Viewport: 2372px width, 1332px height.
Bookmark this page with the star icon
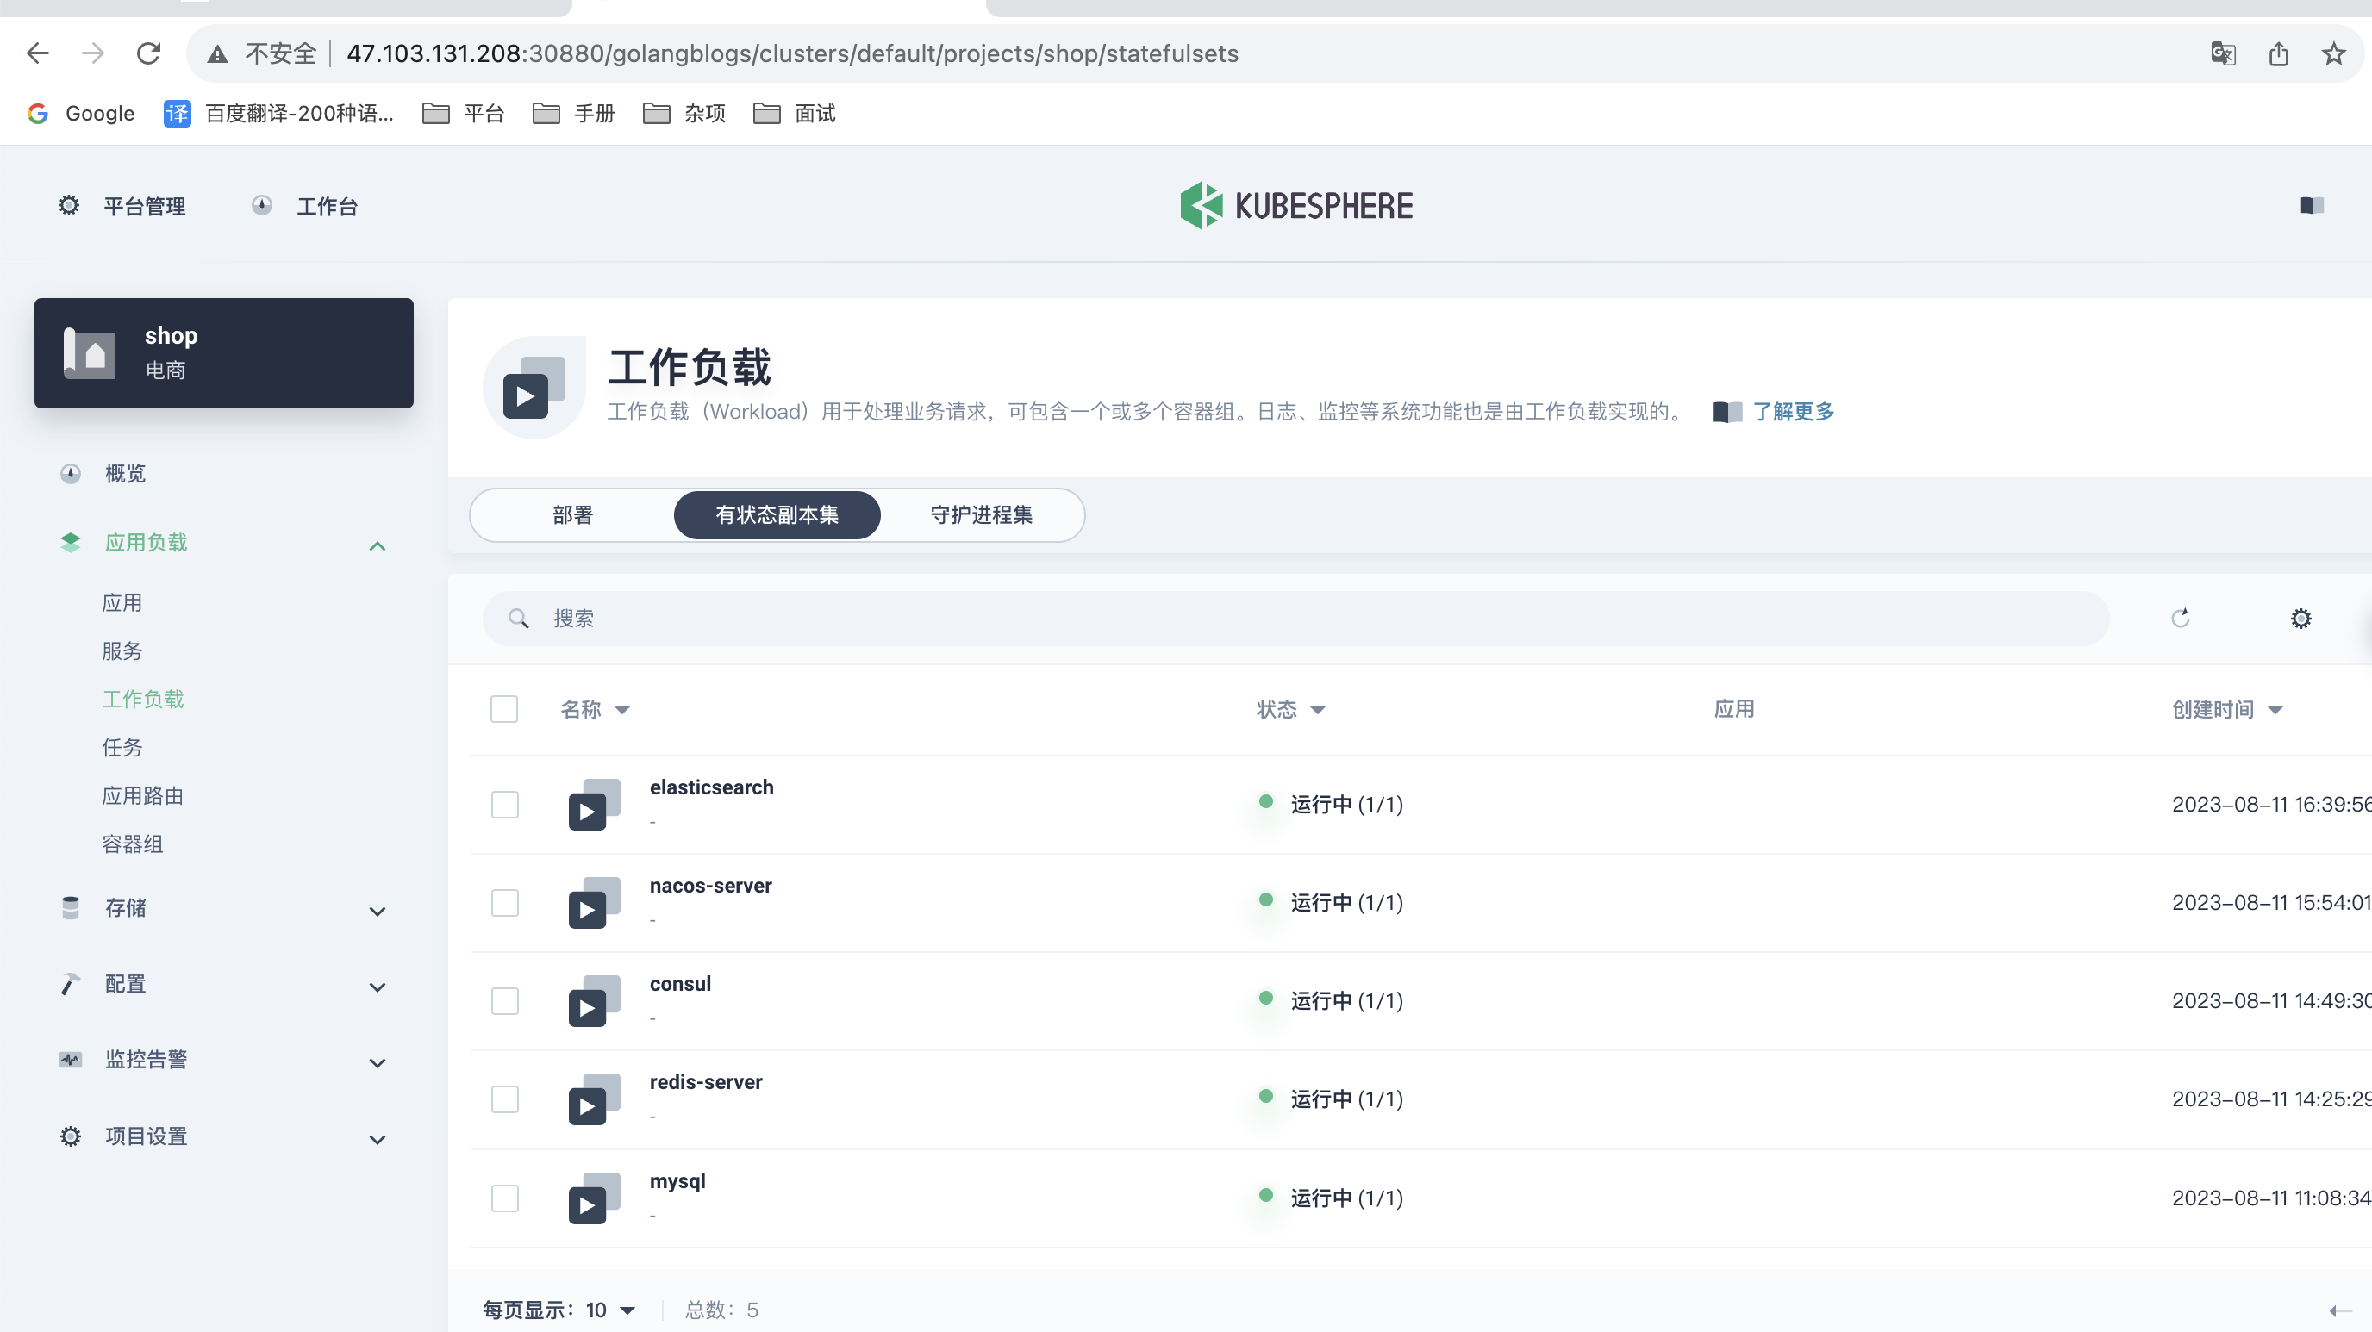point(2333,53)
